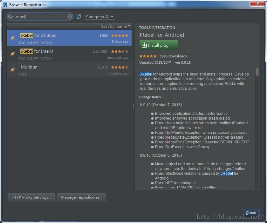Select JRebel for IntelliJ in plugin list
The height and width of the screenshot is (223, 267).
[69, 54]
